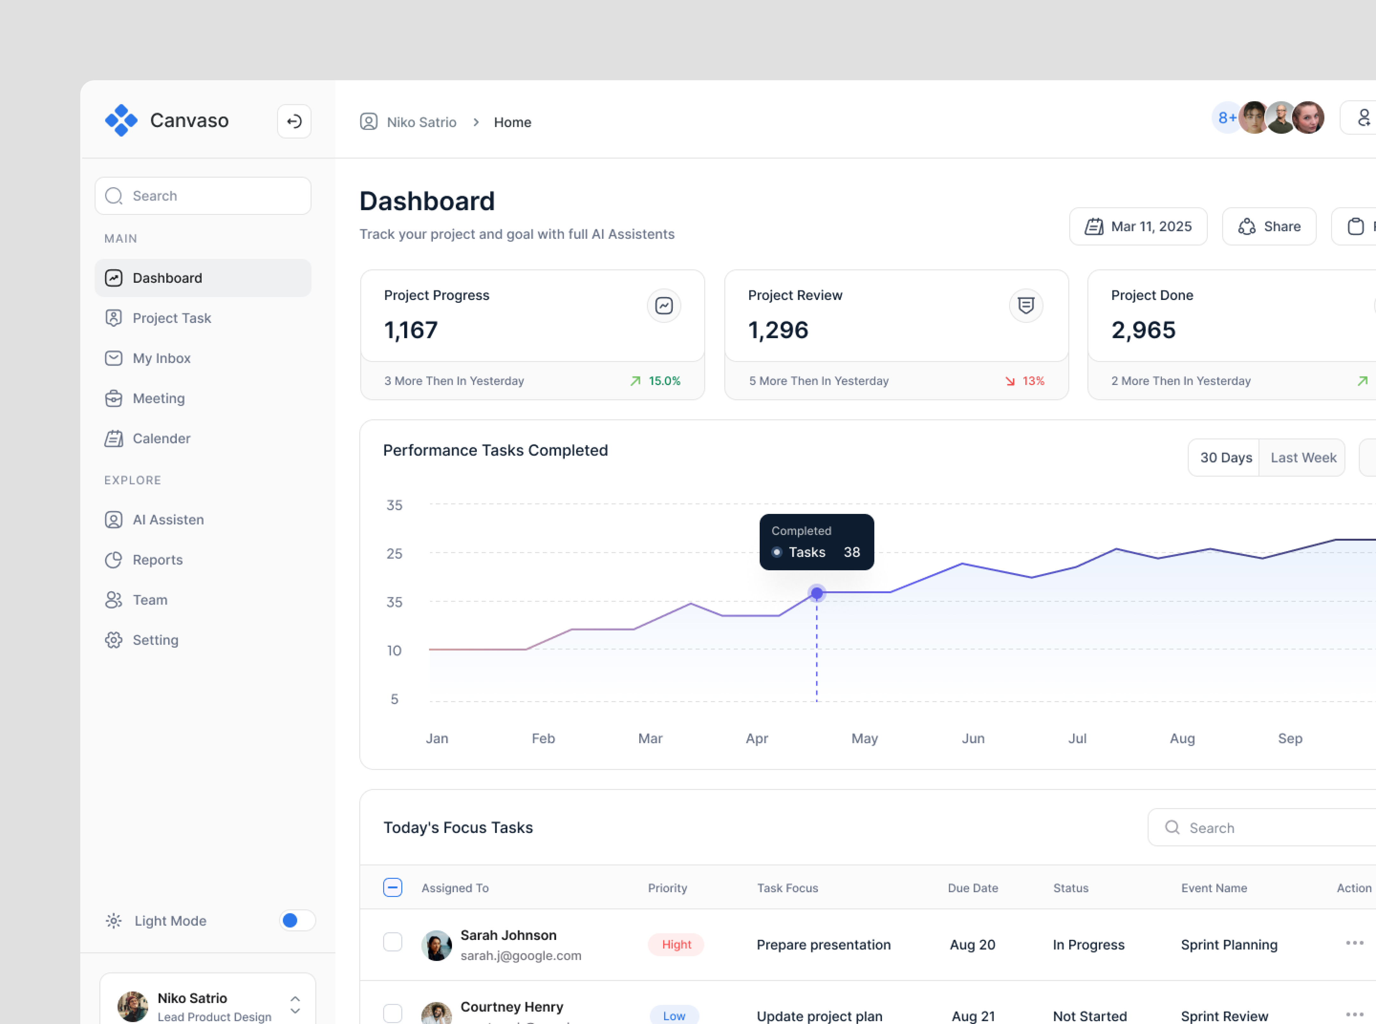Open Home via the breadcrumb

pos(512,122)
